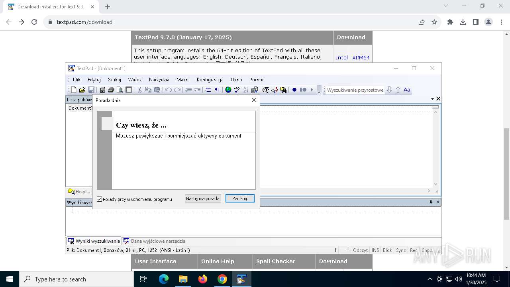
Task: Select the Ekspl... explorer tab
Action: pos(79,191)
